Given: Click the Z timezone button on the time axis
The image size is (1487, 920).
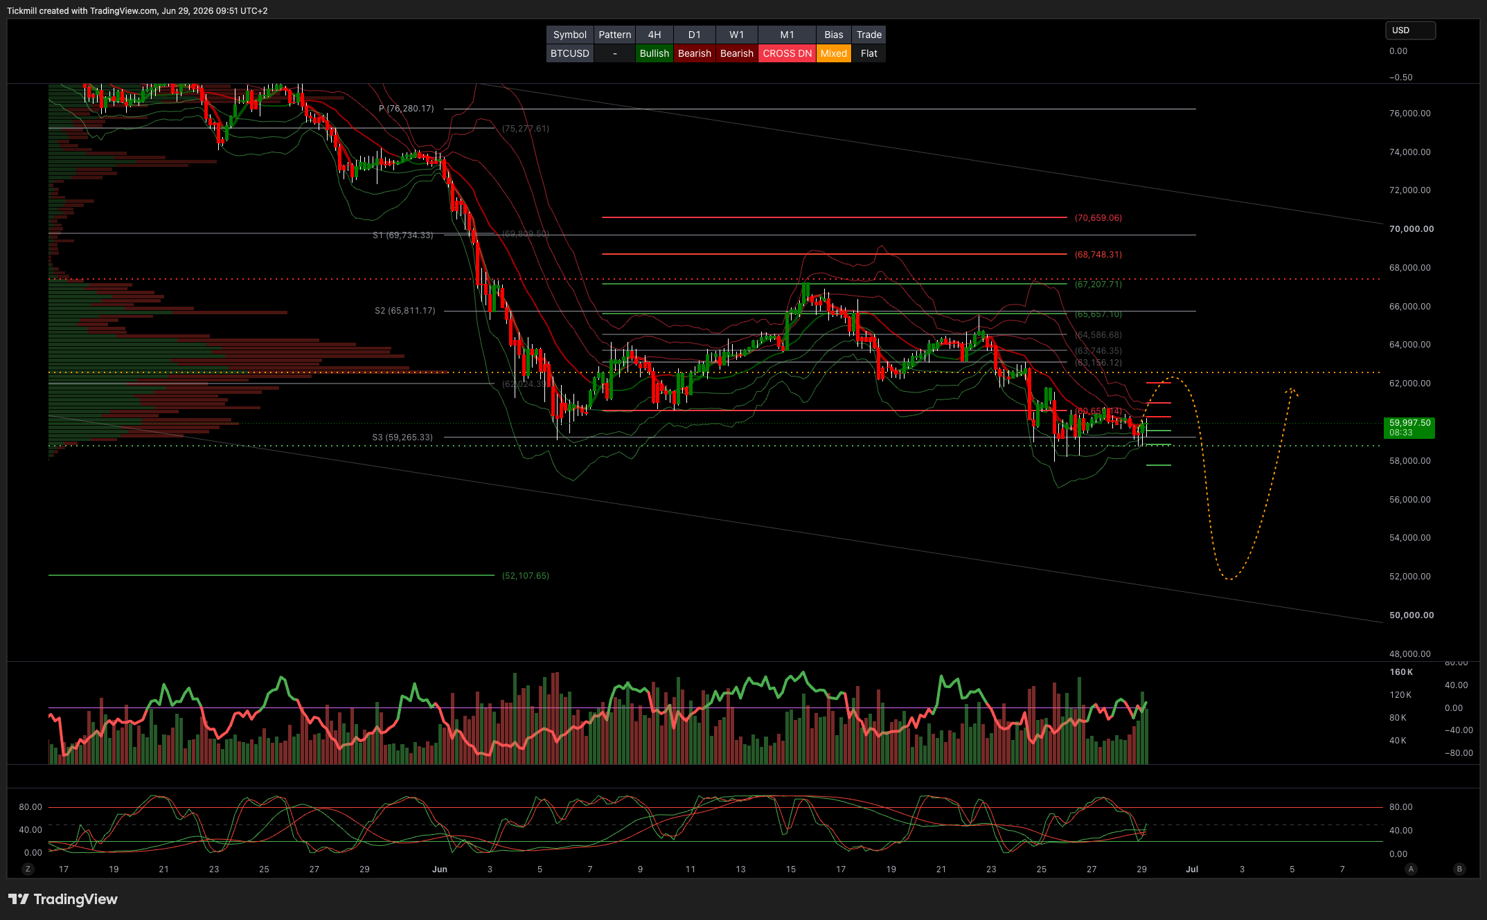Looking at the screenshot, I should point(28,869).
